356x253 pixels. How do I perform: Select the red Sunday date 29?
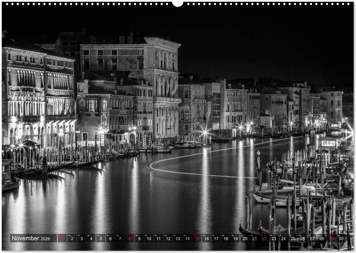[331, 238]
